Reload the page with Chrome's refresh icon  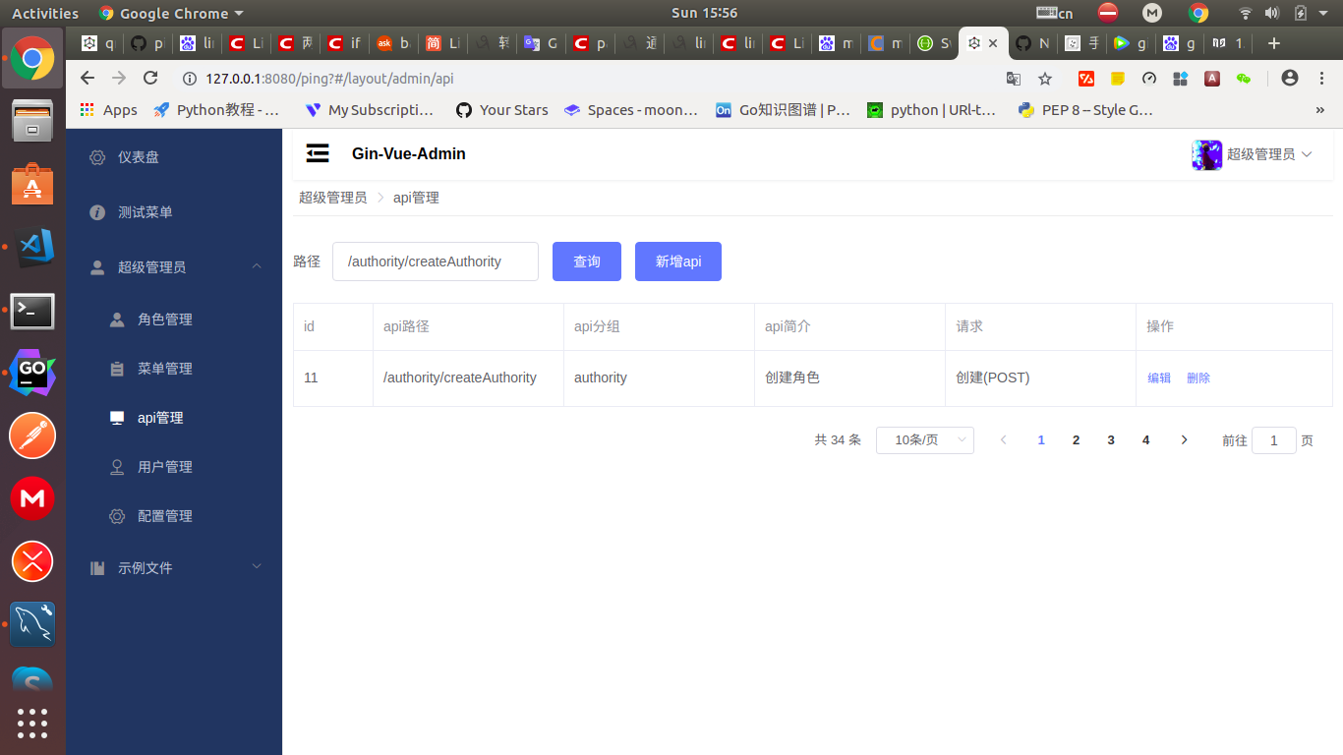coord(149,78)
